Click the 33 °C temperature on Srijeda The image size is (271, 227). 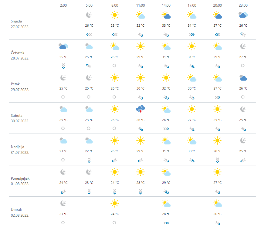166,25
